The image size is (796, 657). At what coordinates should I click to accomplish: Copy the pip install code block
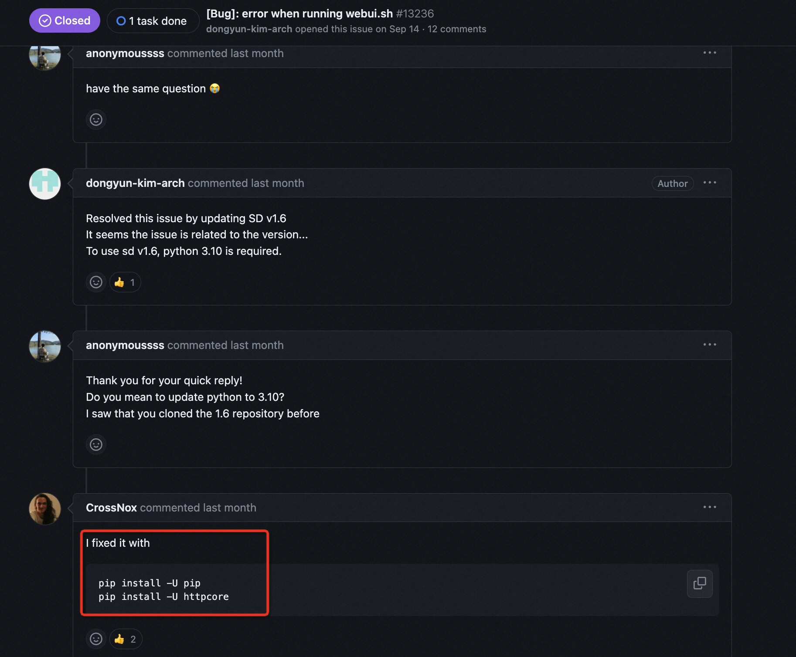click(x=700, y=583)
